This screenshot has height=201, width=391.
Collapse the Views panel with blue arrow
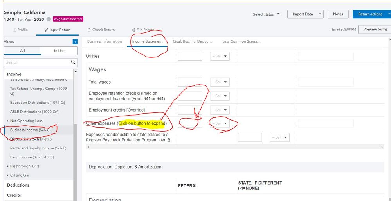pos(75,42)
